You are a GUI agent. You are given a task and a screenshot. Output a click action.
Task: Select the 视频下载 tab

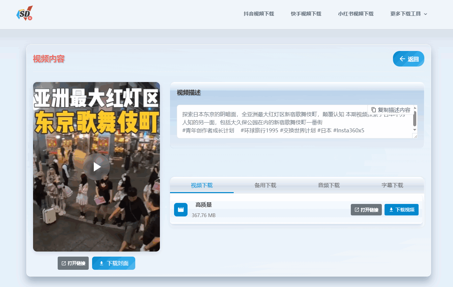tap(202, 185)
